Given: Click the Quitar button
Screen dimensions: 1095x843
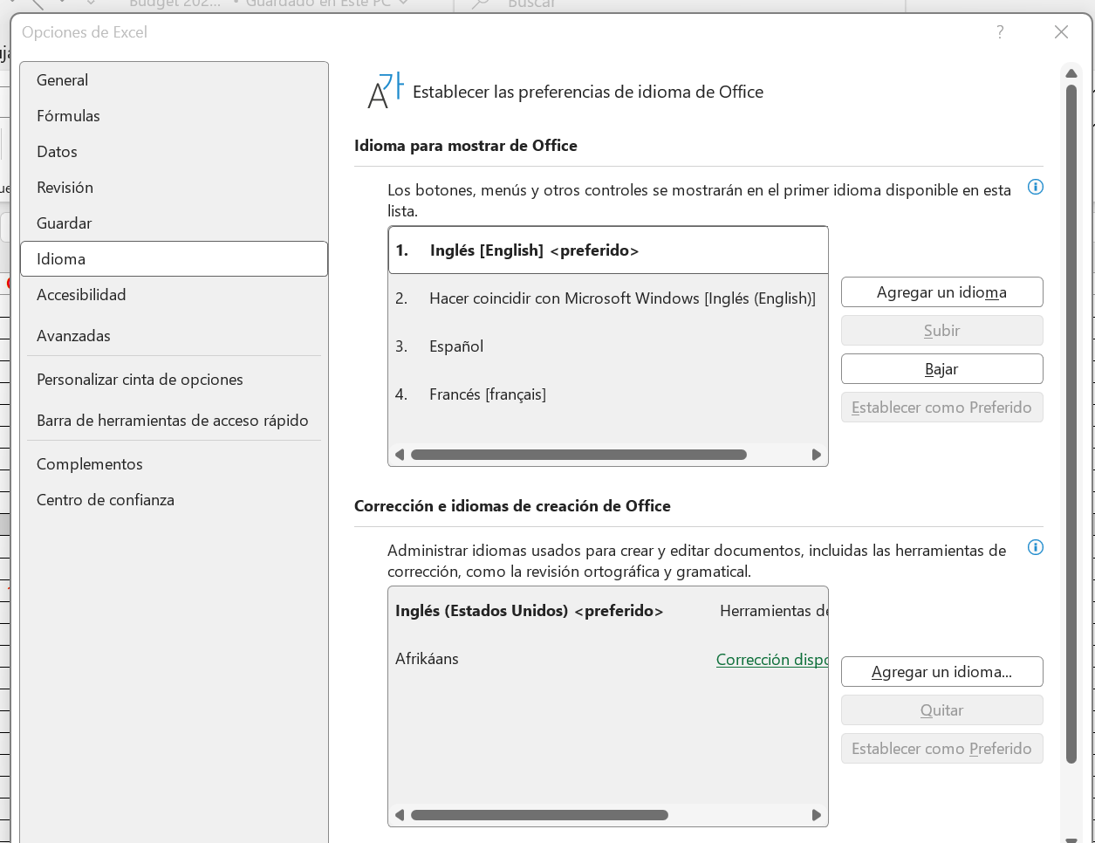Looking at the screenshot, I should pyautogui.click(x=942, y=710).
